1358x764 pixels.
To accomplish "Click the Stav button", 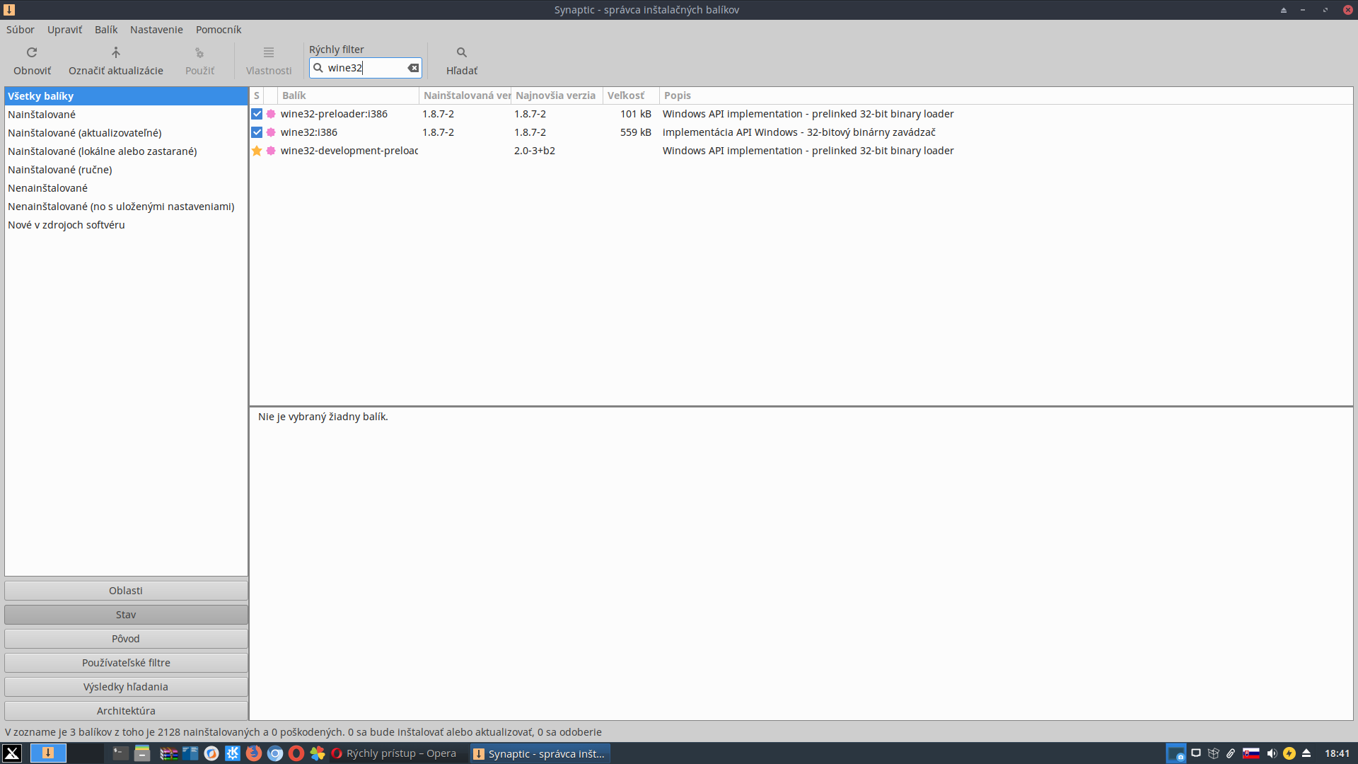I will (126, 615).
